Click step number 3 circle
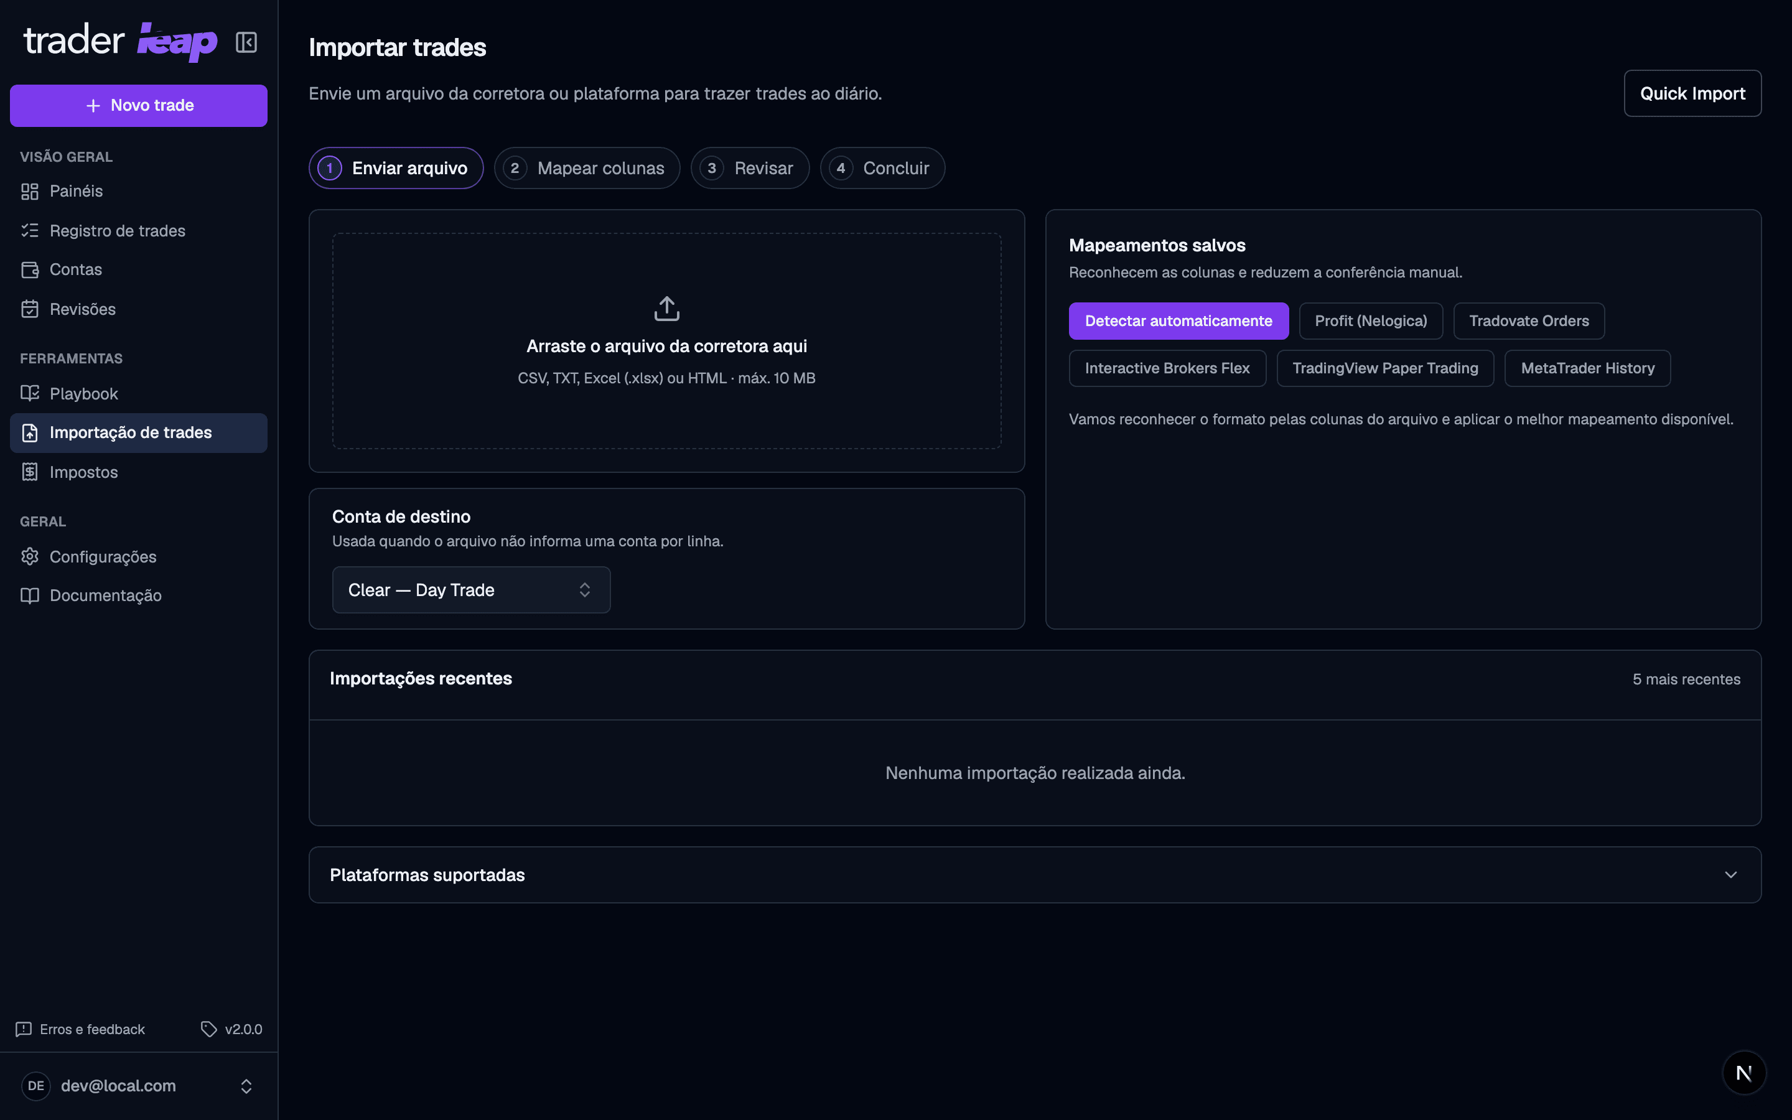This screenshot has height=1120, width=1792. [x=712, y=168]
